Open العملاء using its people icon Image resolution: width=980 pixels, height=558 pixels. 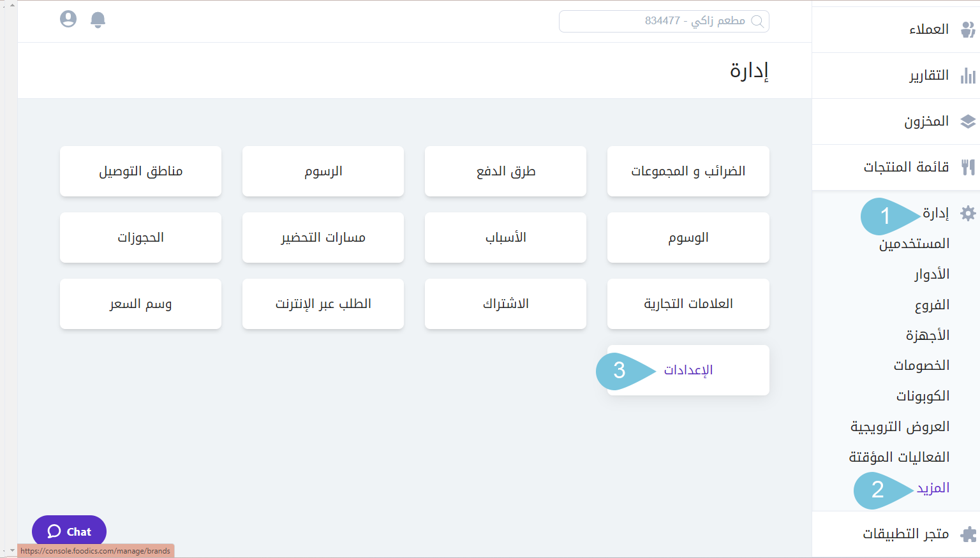pos(969,29)
